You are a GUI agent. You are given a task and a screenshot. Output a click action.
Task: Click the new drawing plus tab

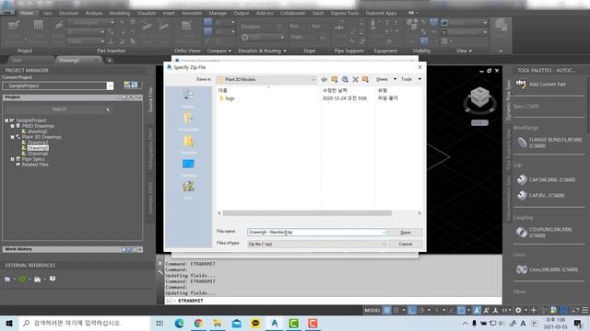point(110,60)
